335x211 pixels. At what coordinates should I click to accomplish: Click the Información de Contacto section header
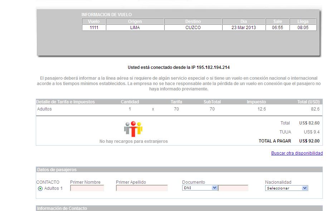coord(62,208)
